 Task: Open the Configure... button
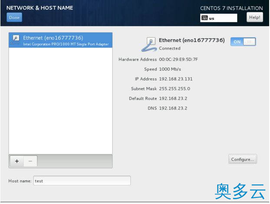point(243,159)
